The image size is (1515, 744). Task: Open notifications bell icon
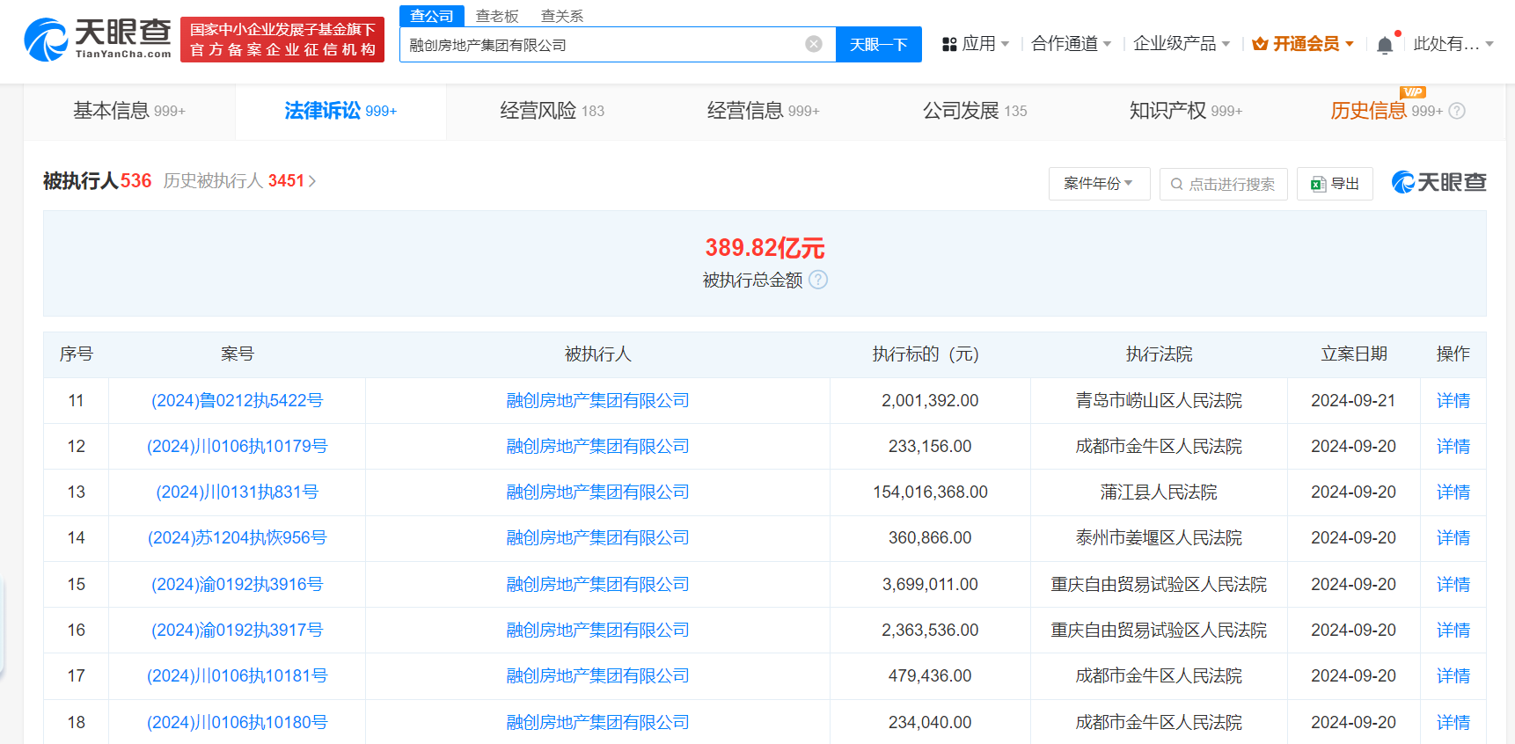coord(1385,45)
